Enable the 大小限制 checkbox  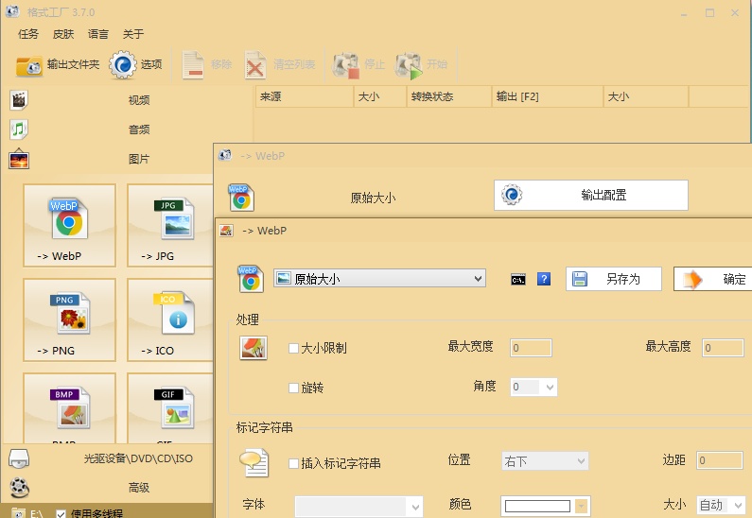[294, 348]
